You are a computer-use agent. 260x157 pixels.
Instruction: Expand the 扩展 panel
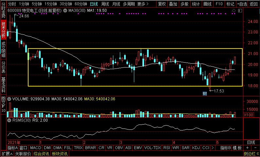pyautogui.click(x=7, y=154)
